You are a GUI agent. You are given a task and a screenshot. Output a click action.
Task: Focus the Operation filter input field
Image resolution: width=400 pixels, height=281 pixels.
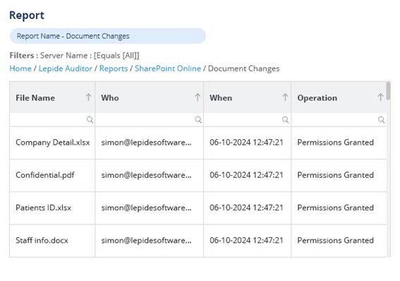click(339, 120)
